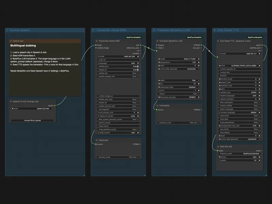272x204 pixels.
Task: Click the utterances_json output port
Action: (x=140, y=48)
